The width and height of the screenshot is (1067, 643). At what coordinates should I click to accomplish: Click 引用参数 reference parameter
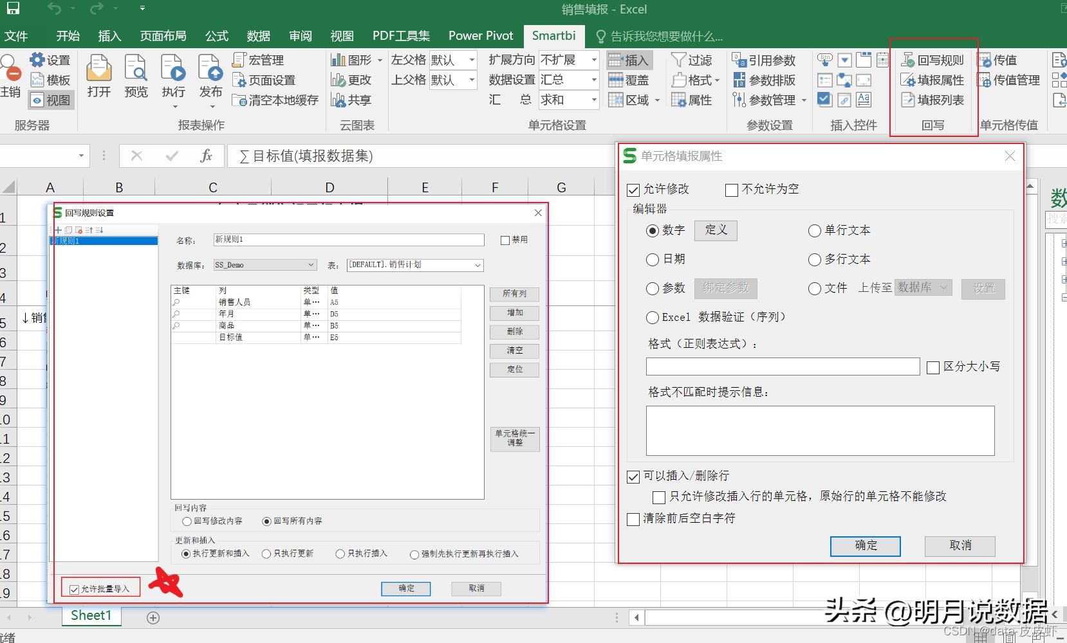pos(764,60)
